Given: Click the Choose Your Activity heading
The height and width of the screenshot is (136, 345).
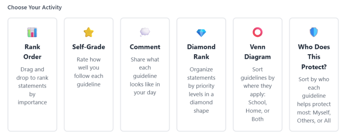Looking at the screenshot, I should [34, 7].
